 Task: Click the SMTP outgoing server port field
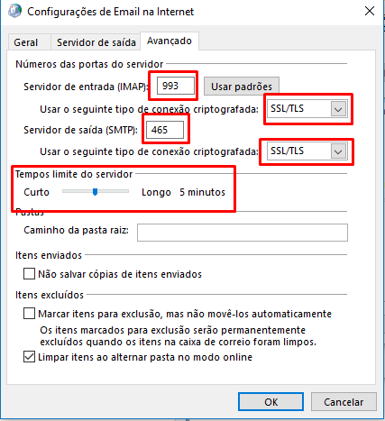pyautogui.click(x=165, y=130)
